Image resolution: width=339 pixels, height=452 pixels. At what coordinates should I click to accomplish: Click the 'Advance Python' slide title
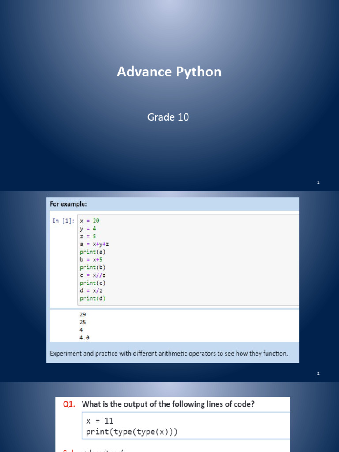[169, 72]
